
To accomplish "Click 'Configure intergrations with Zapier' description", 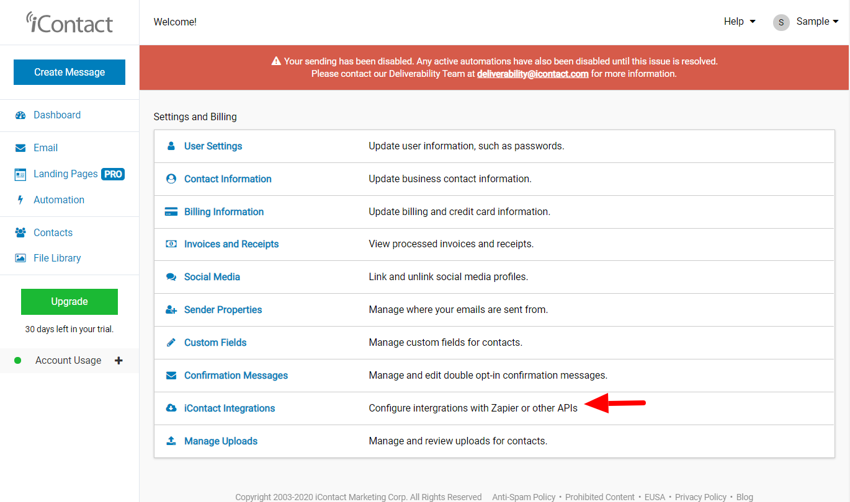I will pyautogui.click(x=473, y=408).
